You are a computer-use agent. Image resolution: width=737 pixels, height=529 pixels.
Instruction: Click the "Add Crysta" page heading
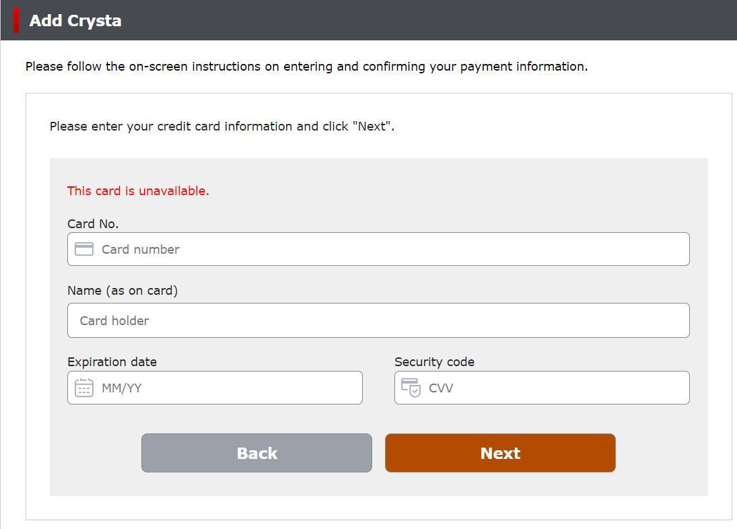tap(75, 20)
